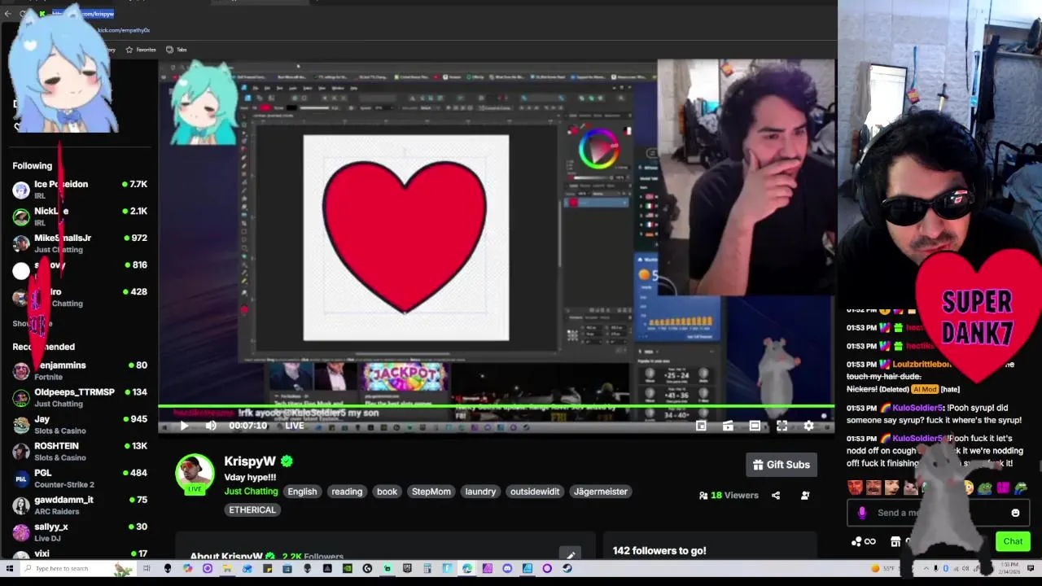Click the color wheel in streamed paint app
This screenshot has width=1042, height=586.
click(x=598, y=148)
